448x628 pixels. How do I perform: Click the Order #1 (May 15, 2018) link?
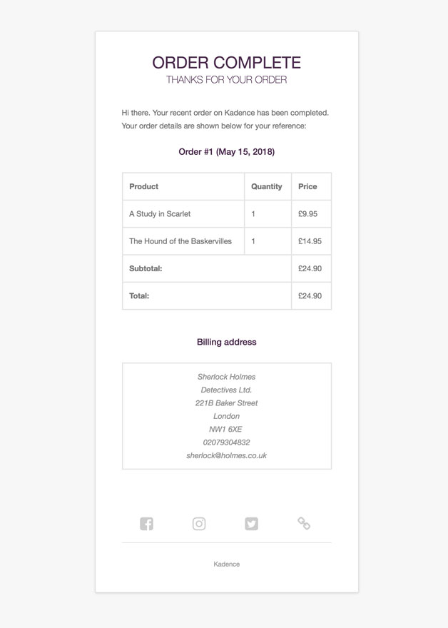click(227, 152)
